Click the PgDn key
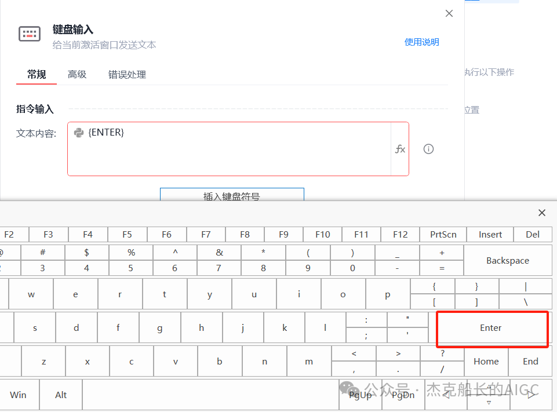The height and width of the screenshot is (412, 557). point(403,395)
